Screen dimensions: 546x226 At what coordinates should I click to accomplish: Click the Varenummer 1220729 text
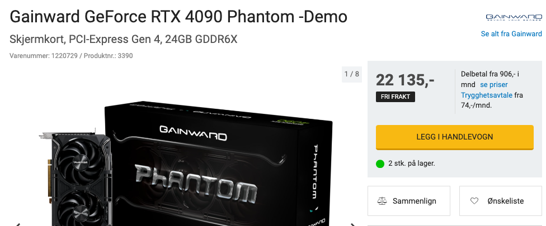[x=44, y=56]
